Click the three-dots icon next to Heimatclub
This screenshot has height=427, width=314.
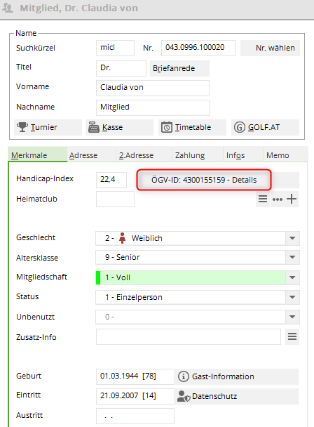[278, 199]
